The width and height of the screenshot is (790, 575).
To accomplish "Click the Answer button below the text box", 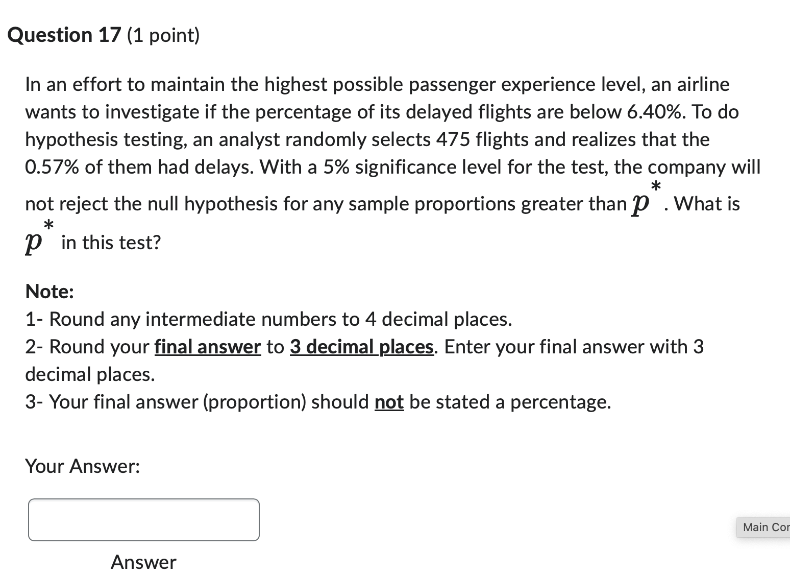I will pos(143,562).
